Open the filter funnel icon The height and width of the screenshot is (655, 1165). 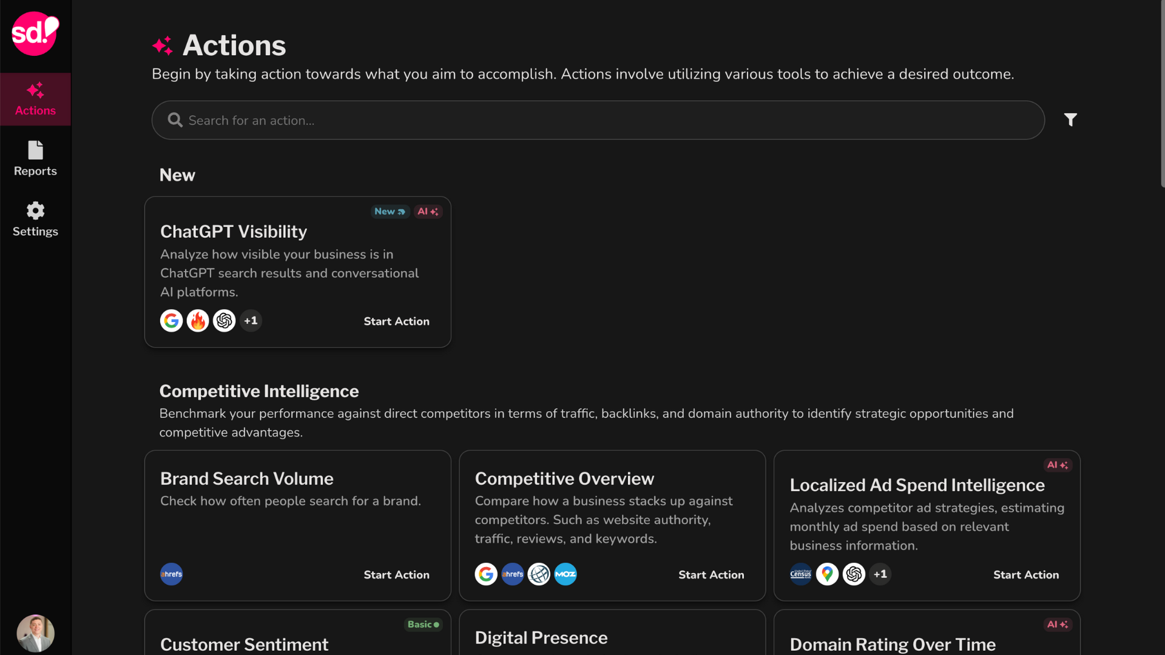click(1070, 120)
